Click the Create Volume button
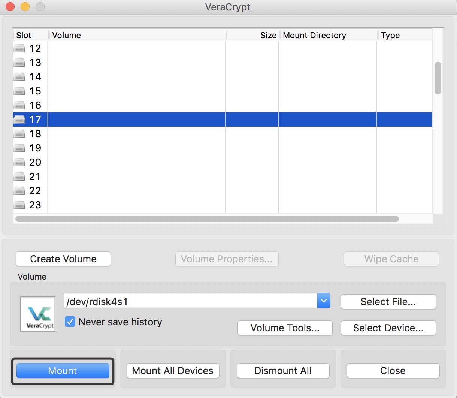457x398 pixels. coord(63,259)
